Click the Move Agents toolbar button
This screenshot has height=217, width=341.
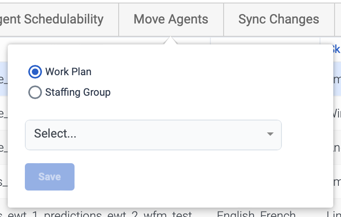pos(171,19)
